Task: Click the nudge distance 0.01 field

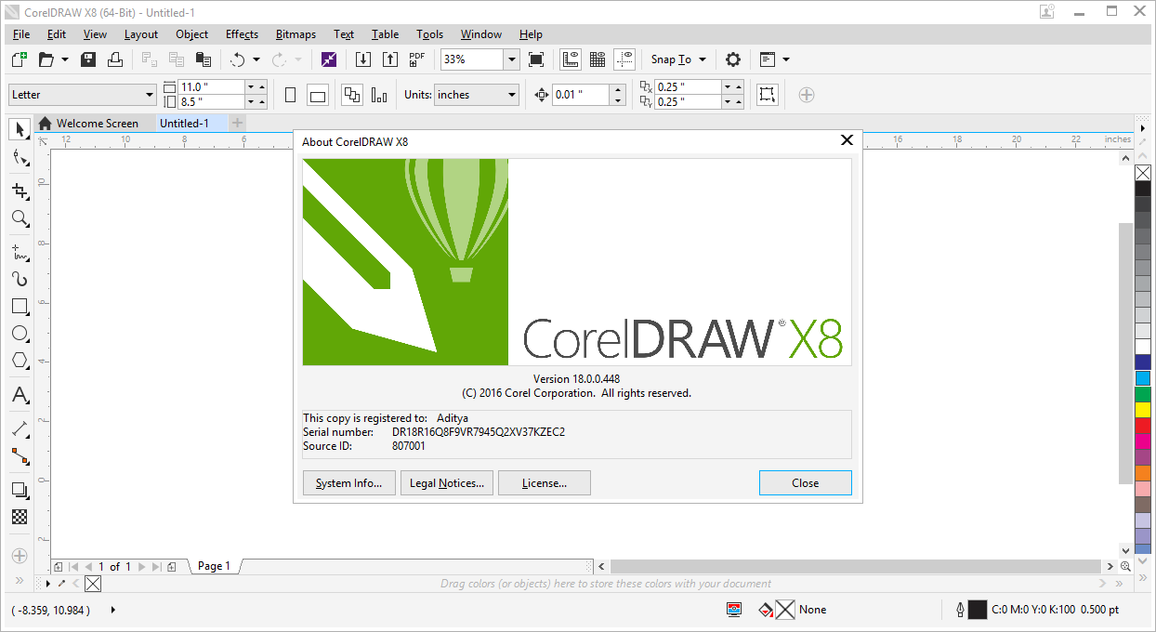Action: pyautogui.click(x=581, y=95)
